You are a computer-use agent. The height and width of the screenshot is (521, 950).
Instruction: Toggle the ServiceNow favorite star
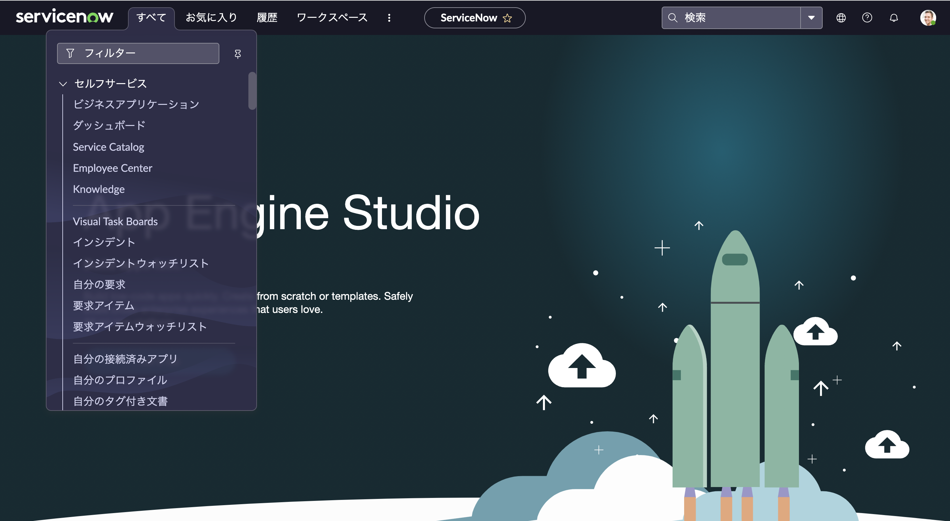(x=507, y=18)
